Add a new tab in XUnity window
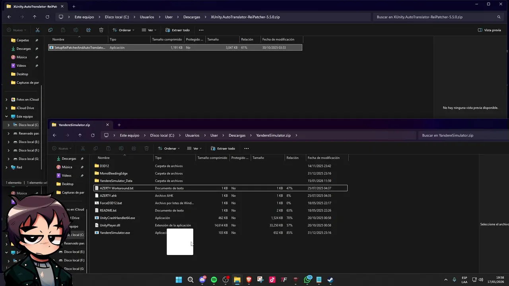Screen dimensions: 509x286 (x=74, y=6)
